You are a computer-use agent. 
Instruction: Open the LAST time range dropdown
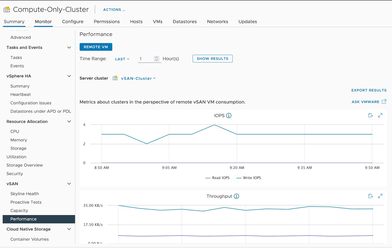[x=122, y=59]
